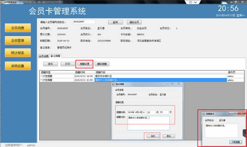Click the 提醒设置 button
This screenshot has height=147, width=247.
[84, 64]
